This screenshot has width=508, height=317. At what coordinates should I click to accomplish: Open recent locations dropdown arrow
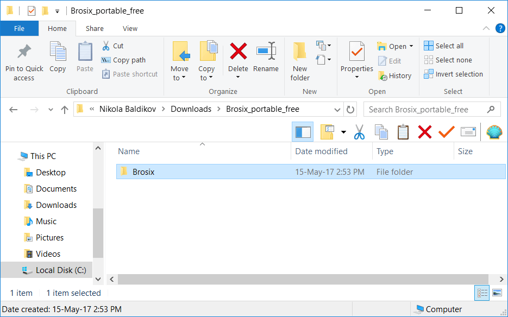tap(51, 110)
